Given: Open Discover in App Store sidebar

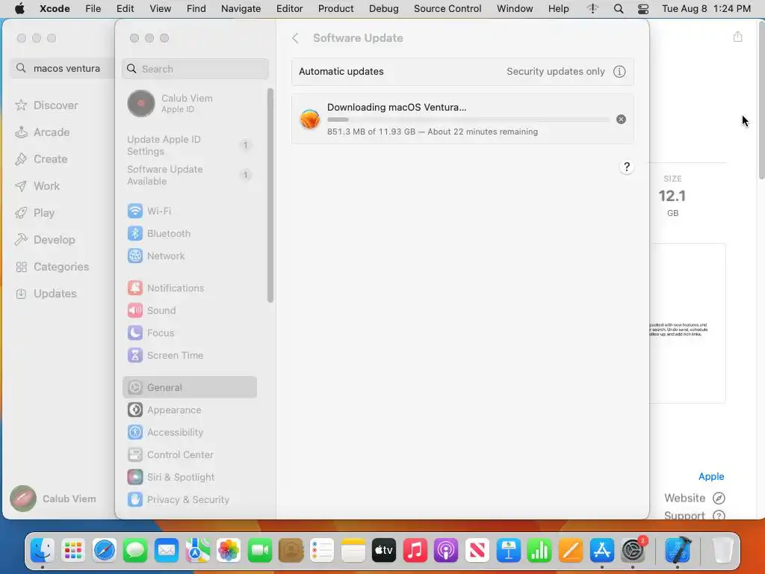Looking at the screenshot, I should coord(46,105).
